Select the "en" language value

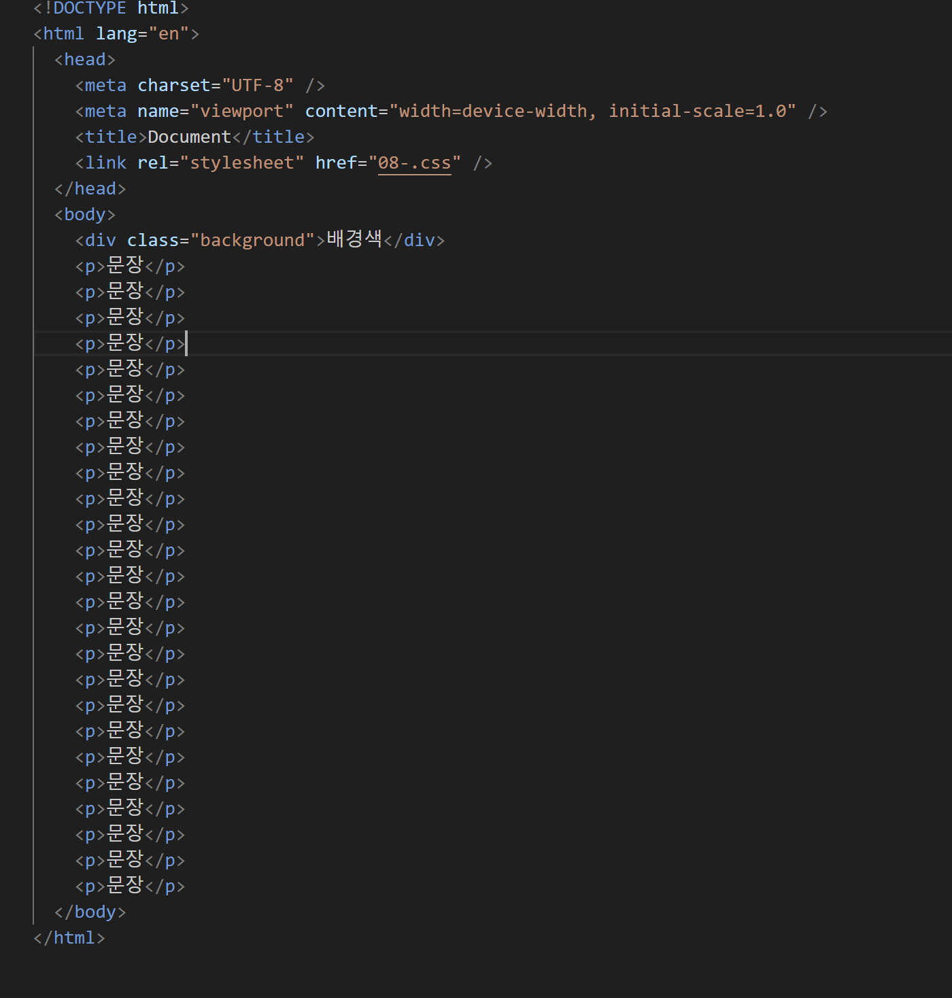click(x=169, y=34)
